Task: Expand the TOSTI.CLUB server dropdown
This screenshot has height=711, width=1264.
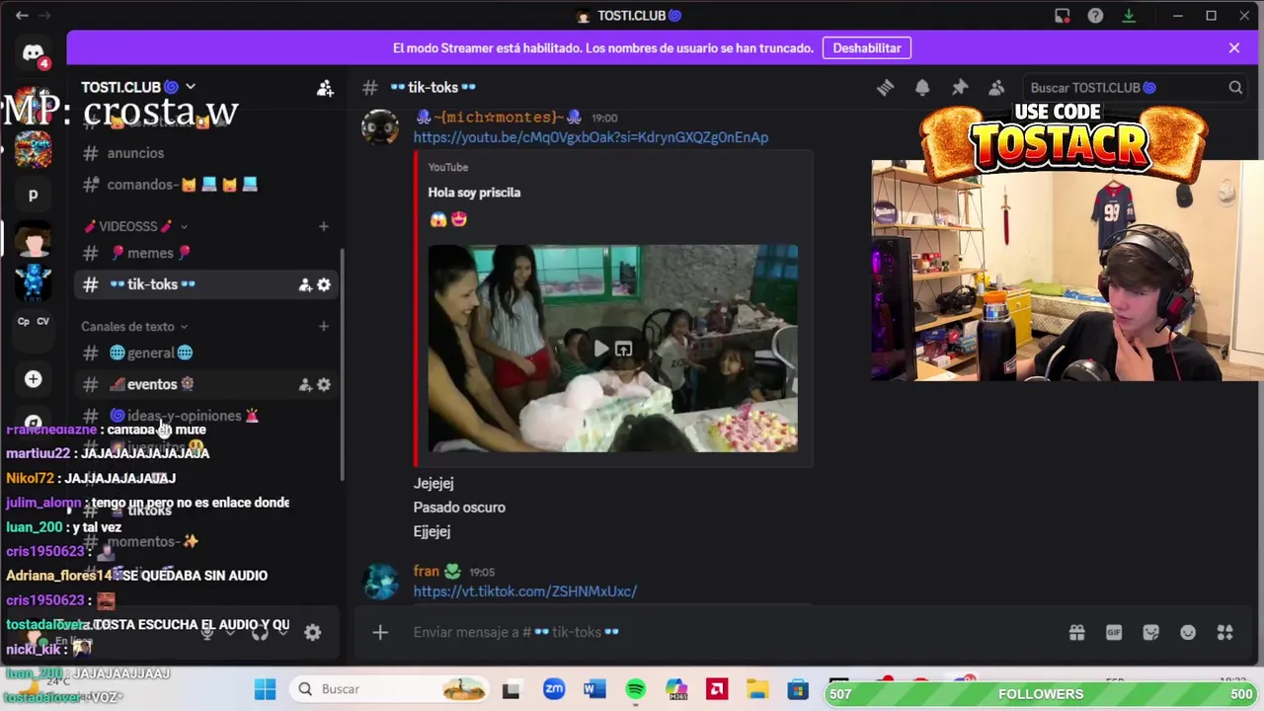Action: pos(191,87)
